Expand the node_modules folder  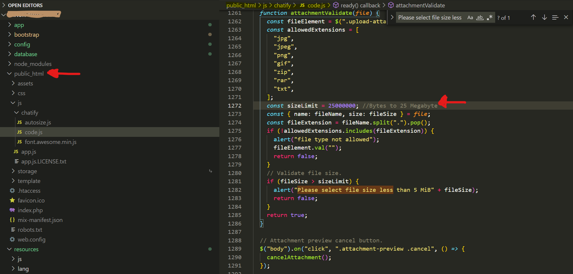point(10,64)
